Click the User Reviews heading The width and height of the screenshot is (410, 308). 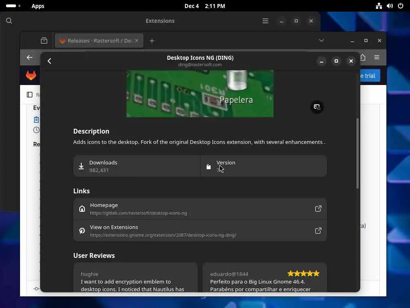click(94, 255)
